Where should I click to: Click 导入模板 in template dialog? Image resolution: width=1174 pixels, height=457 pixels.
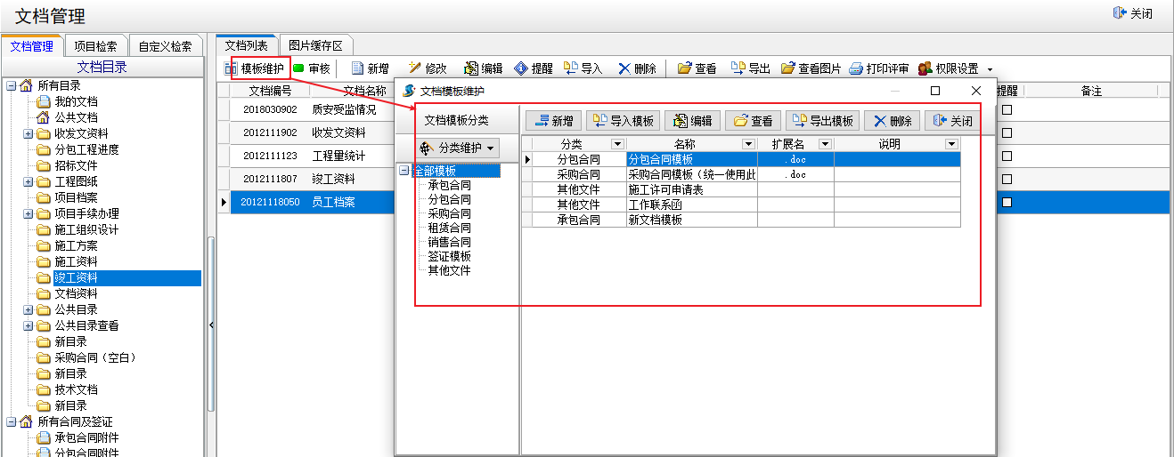point(623,121)
